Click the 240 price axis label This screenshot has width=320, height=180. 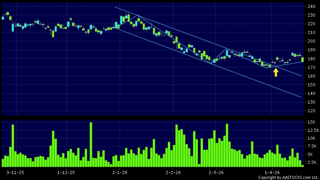[x=311, y=7]
